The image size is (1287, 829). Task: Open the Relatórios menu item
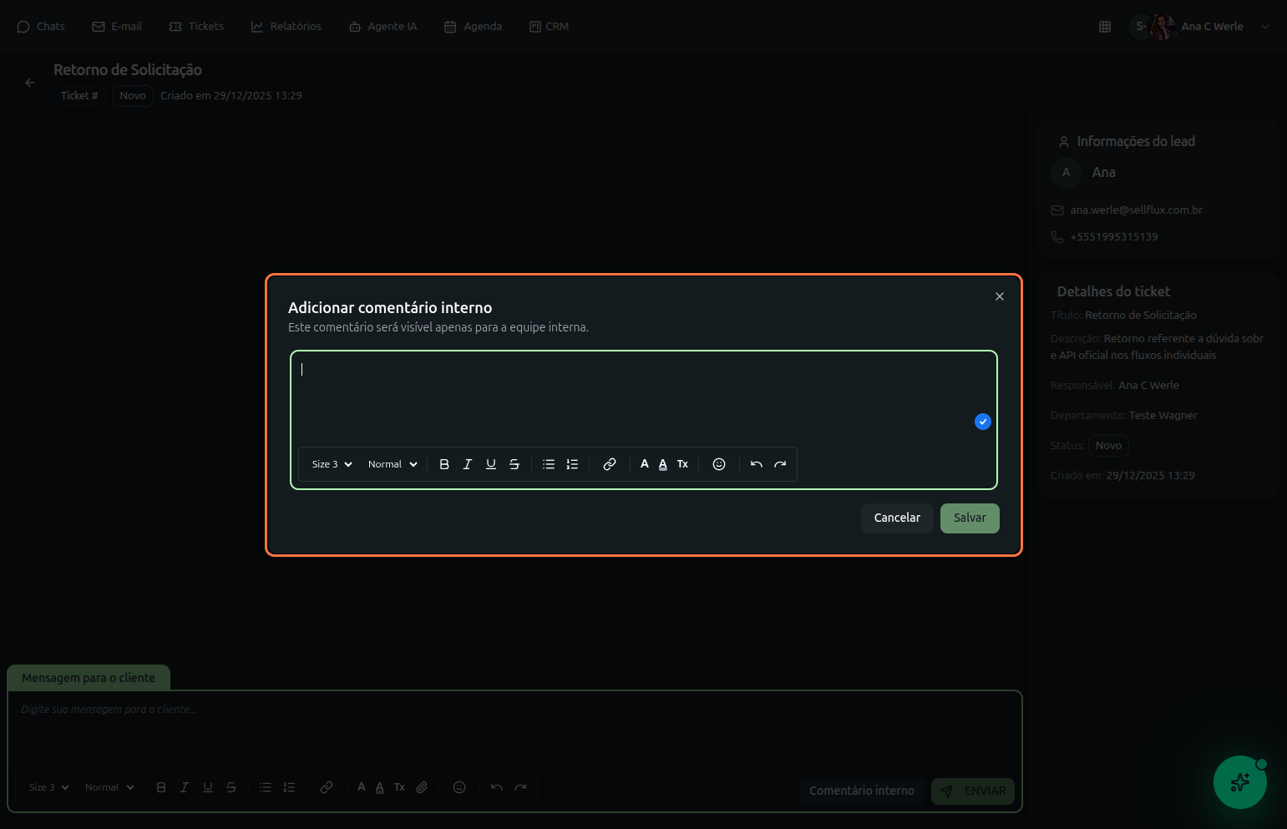[x=286, y=27]
